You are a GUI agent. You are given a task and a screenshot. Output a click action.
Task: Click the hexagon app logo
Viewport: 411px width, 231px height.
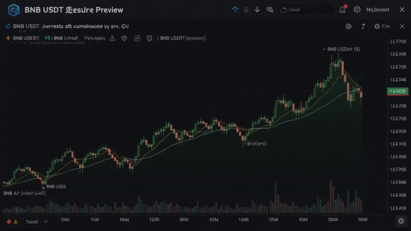[x=14, y=10]
